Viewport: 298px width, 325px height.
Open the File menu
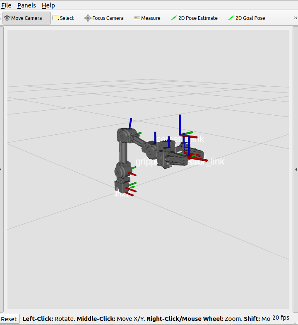coord(6,5)
